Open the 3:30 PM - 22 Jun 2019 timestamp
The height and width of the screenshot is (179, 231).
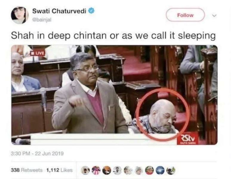pyautogui.click(x=37, y=154)
